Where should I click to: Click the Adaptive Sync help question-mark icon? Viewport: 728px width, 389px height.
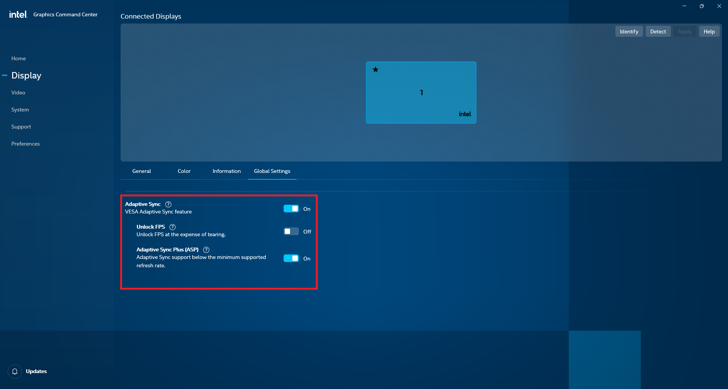168,204
